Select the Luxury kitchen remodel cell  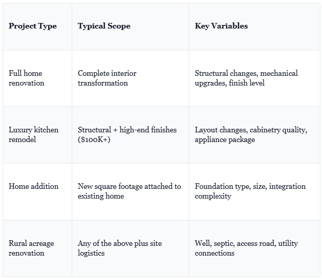pyautogui.click(x=37, y=135)
